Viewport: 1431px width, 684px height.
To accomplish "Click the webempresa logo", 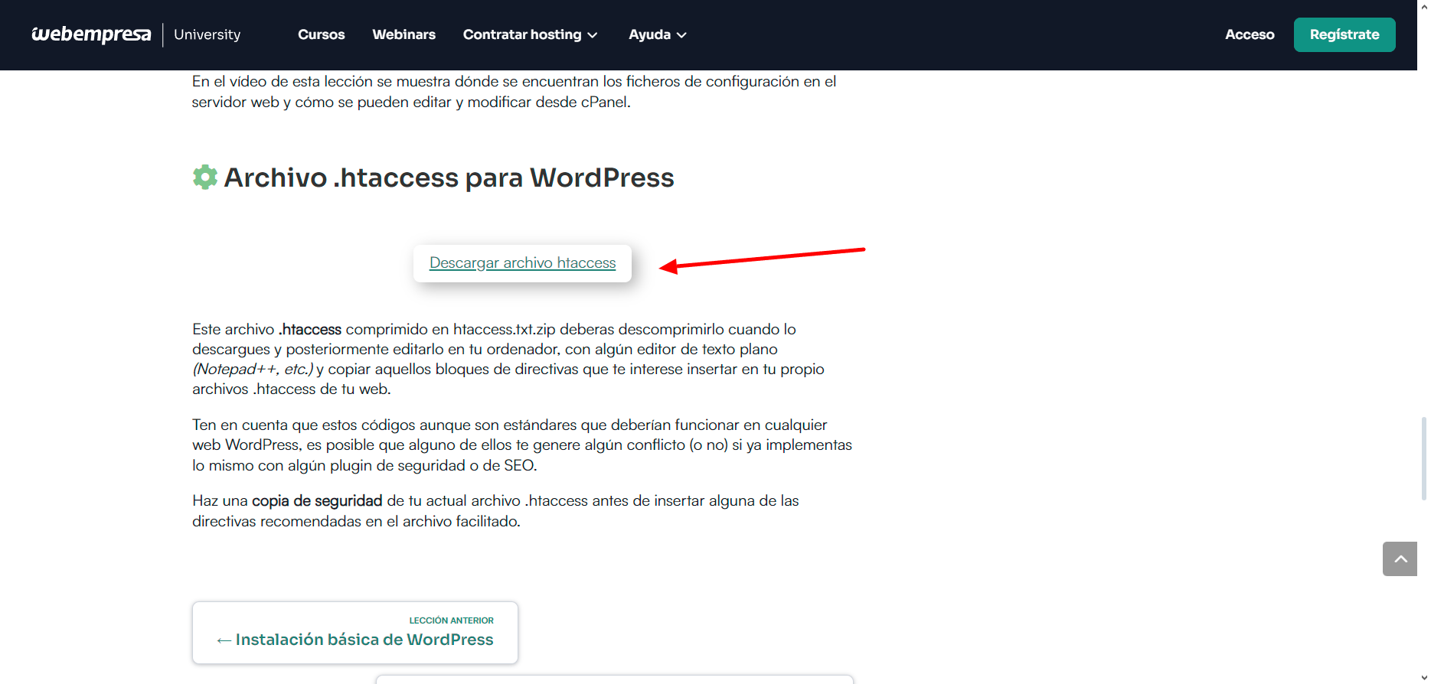I will (91, 34).
